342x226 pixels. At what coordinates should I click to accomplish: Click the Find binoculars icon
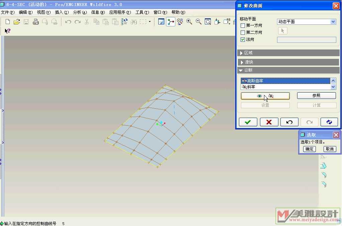pyautogui.click(x=134, y=22)
